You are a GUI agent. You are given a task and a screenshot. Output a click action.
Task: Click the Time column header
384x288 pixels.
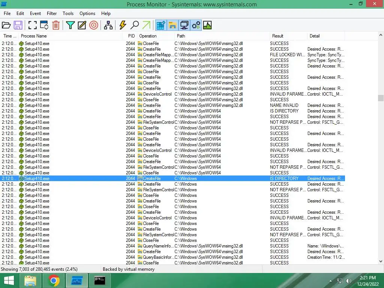[x=9, y=36]
